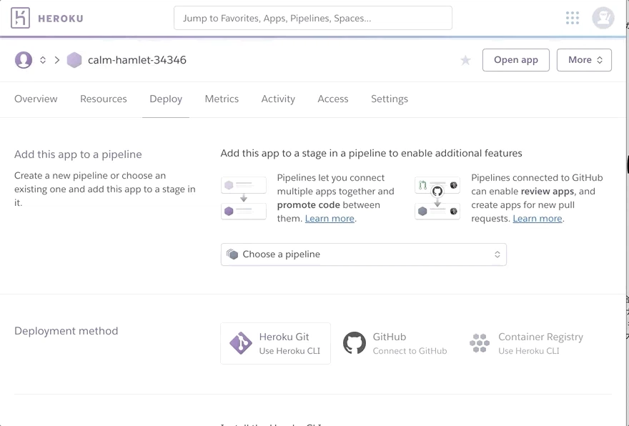Focus the Jump to Favorites search field
The height and width of the screenshot is (426, 629).
[x=313, y=18]
